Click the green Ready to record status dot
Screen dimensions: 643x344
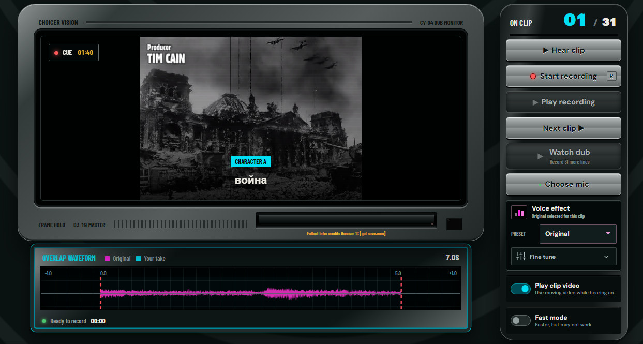[44, 321]
